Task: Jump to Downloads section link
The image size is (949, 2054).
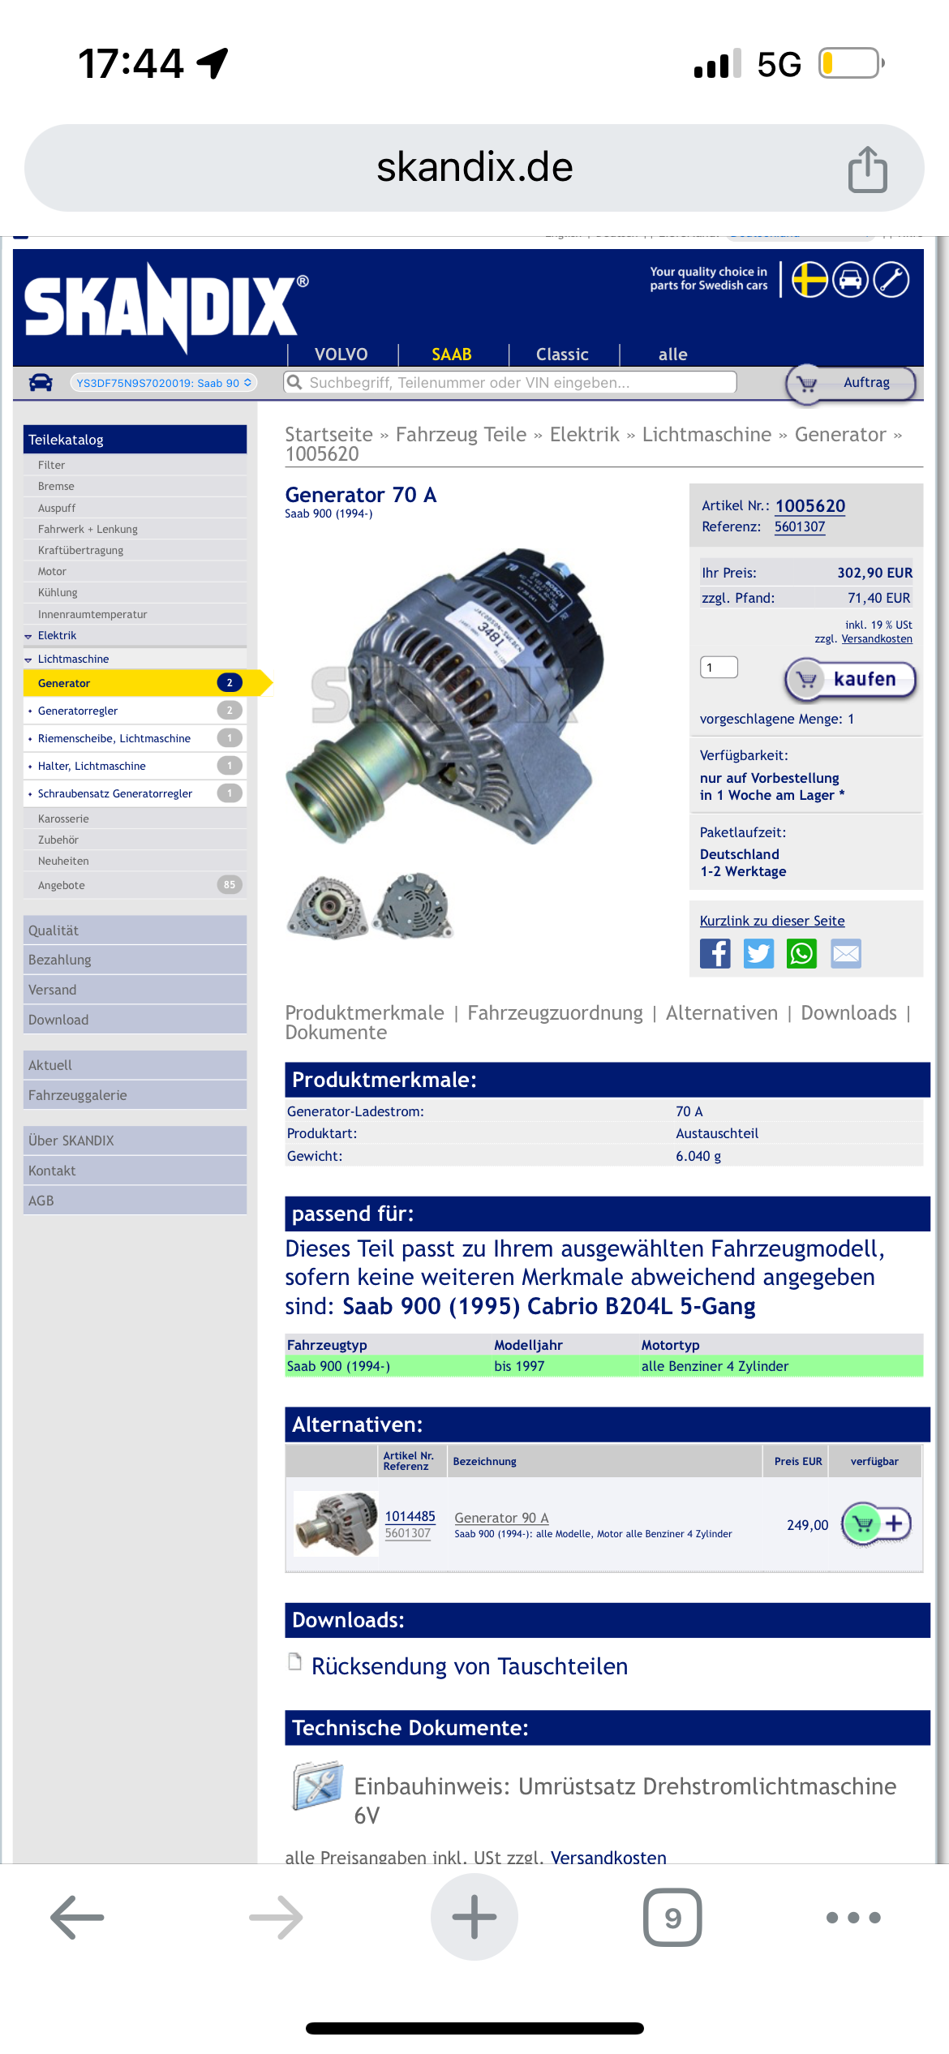Action: point(848,1012)
